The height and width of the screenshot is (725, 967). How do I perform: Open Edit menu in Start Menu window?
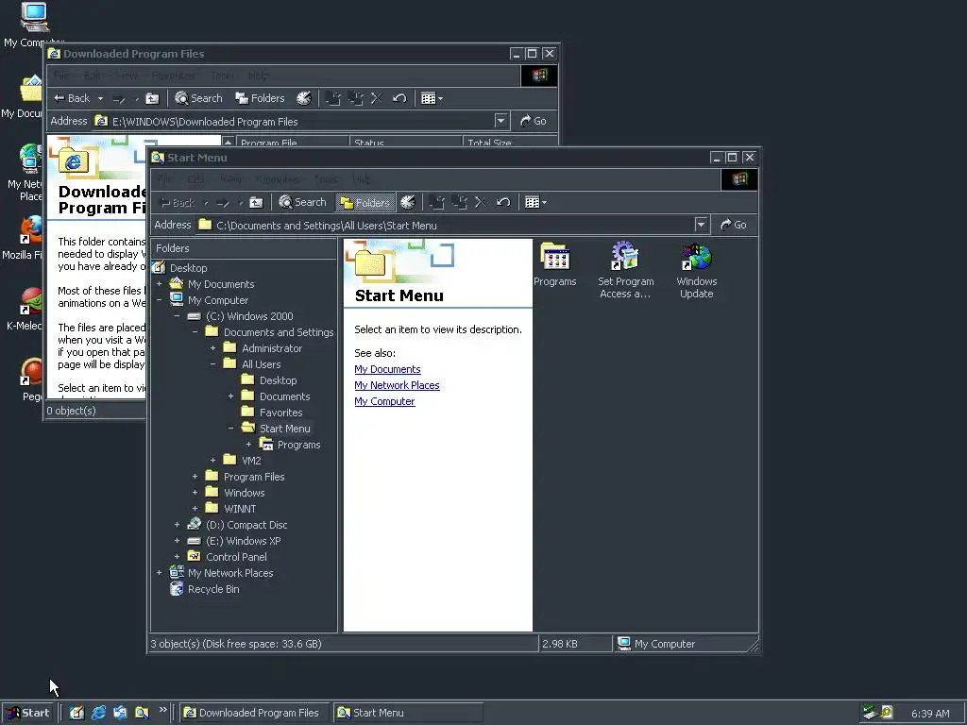195,179
